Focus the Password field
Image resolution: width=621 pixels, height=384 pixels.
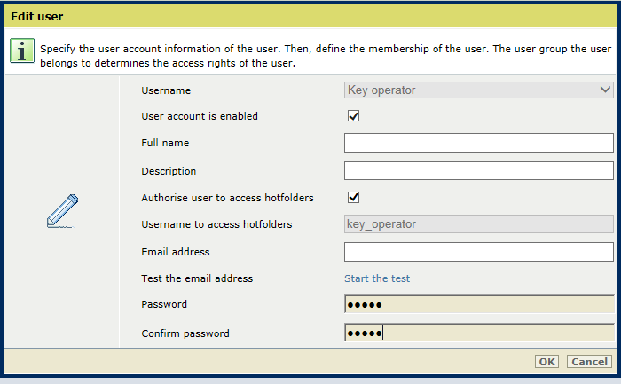[478, 304]
